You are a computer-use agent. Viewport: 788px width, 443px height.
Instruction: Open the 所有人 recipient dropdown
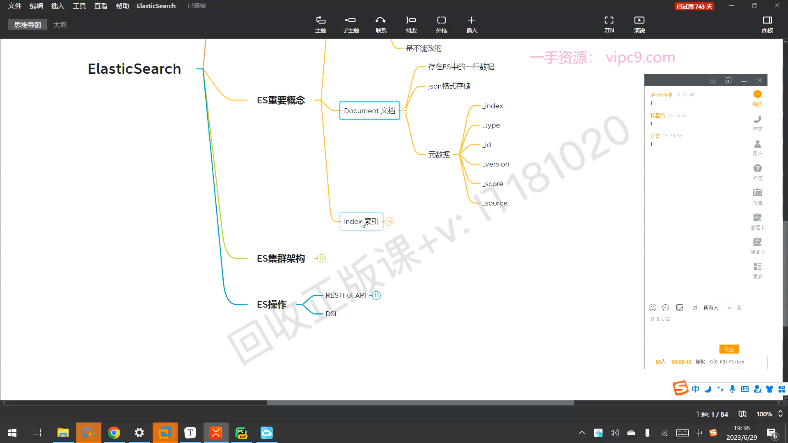pyautogui.click(x=717, y=308)
